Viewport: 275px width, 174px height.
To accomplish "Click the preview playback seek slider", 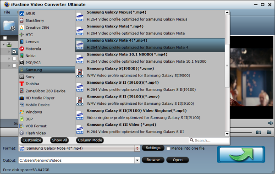I will pos(241,132).
